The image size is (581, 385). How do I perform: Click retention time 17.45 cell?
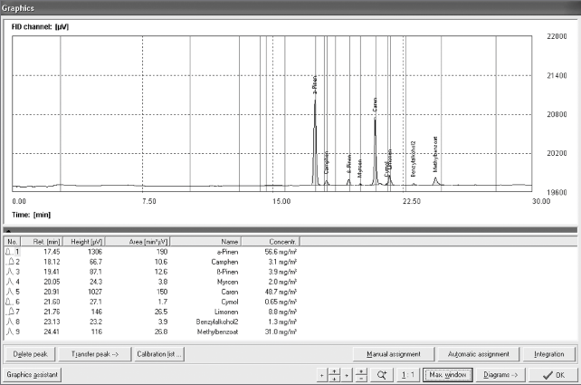[52, 252]
